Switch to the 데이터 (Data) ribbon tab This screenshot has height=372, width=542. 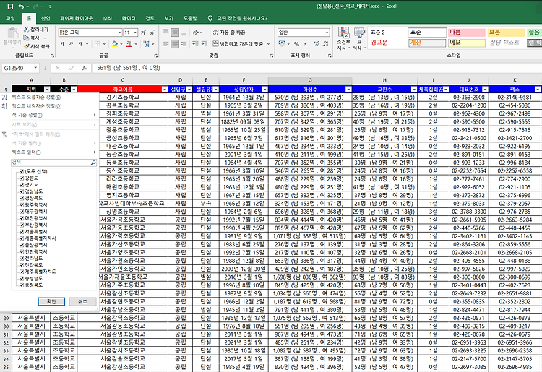pos(129,18)
